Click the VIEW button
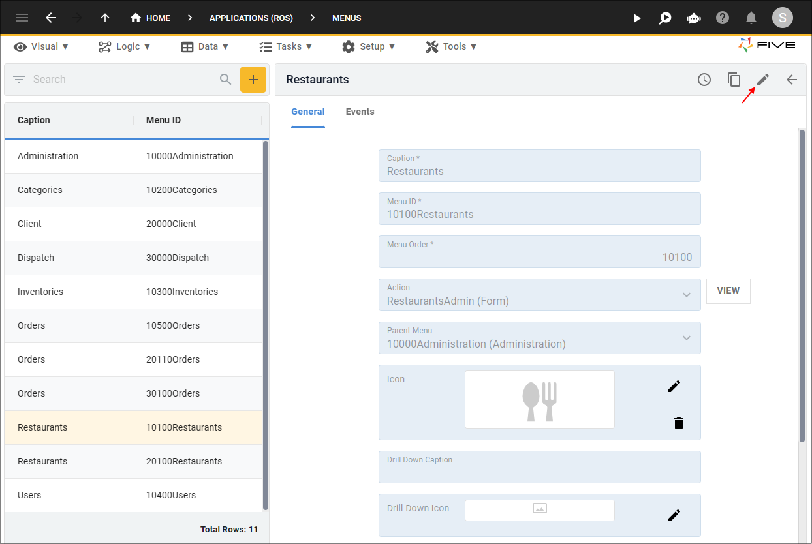Image resolution: width=812 pixels, height=544 pixels. tap(728, 291)
